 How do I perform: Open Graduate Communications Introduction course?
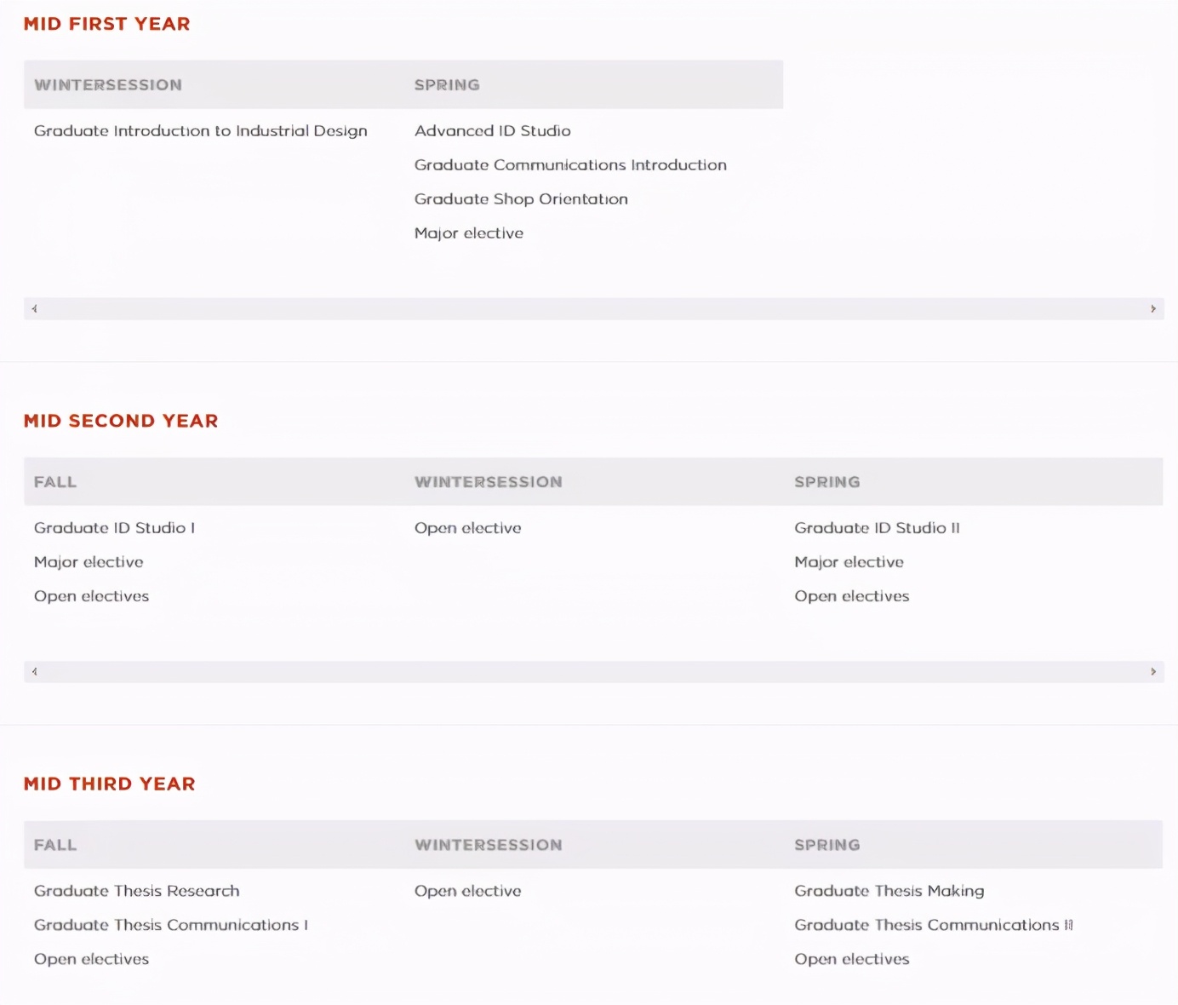tap(570, 165)
